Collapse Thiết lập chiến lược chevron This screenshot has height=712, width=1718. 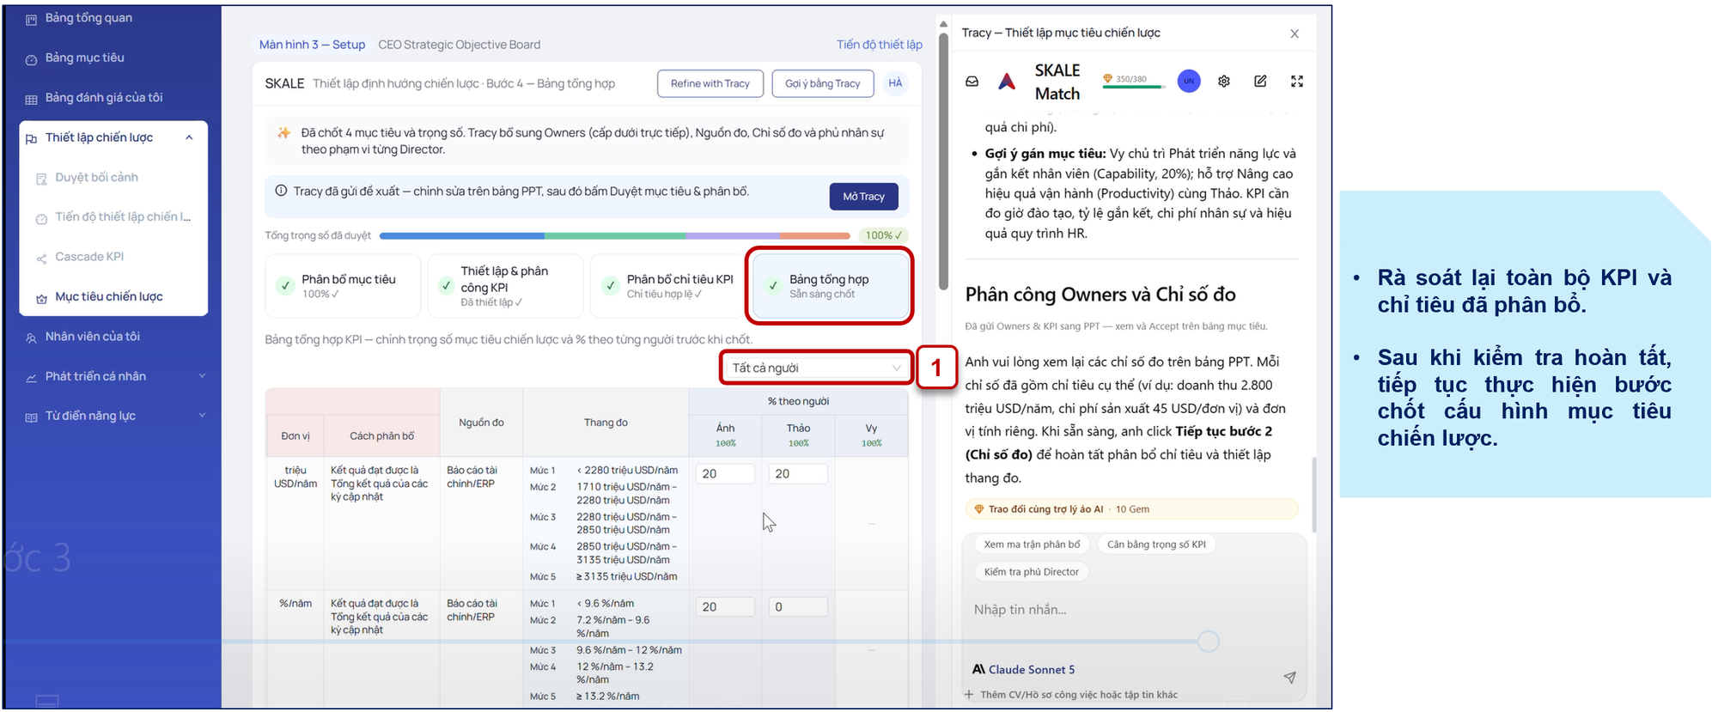point(189,137)
